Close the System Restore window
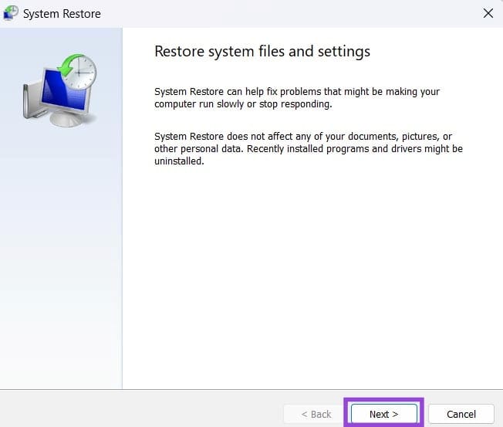Screen dimensions: 503x427 488,13
